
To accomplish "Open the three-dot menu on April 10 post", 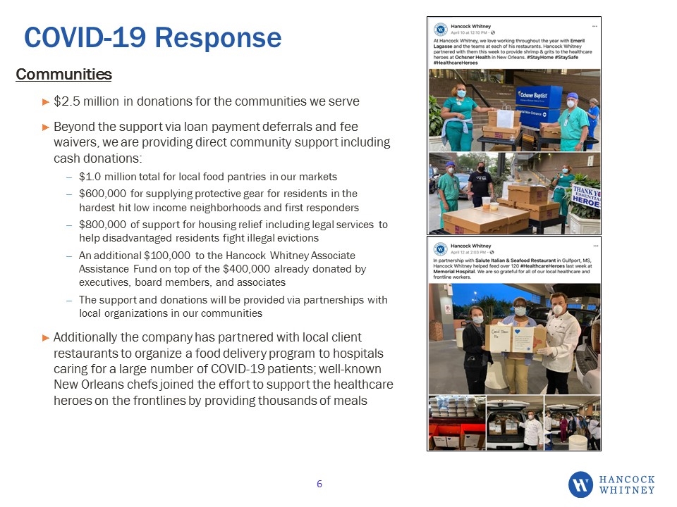I will pos(594,26).
